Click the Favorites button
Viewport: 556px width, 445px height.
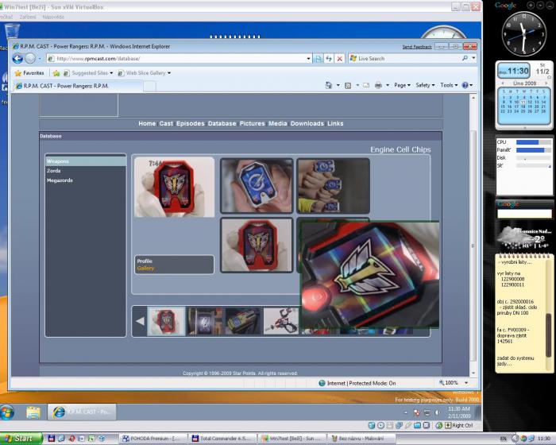point(29,73)
